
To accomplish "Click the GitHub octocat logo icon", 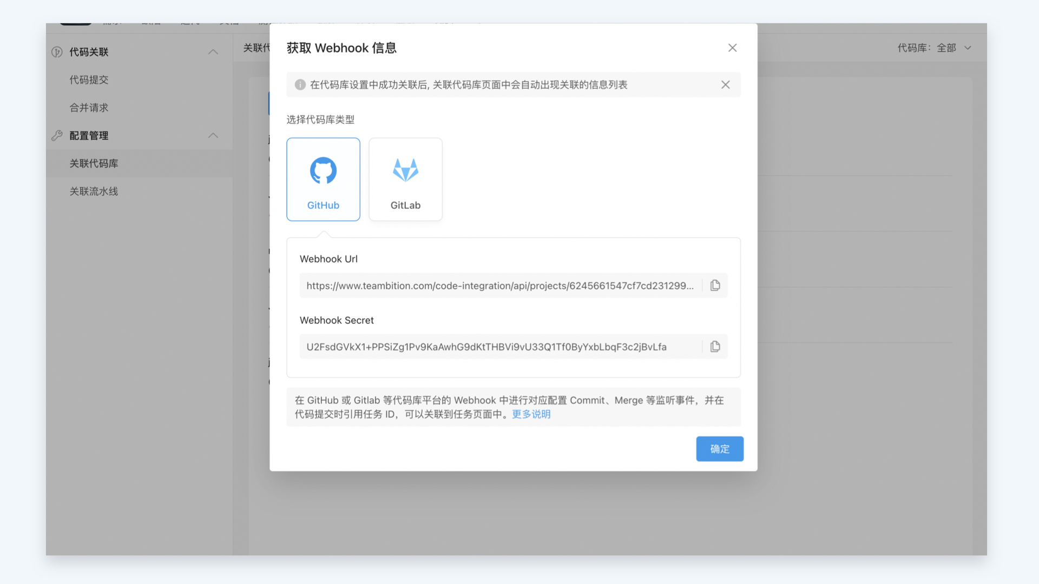I will pyautogui.click(x=323, y=171).
